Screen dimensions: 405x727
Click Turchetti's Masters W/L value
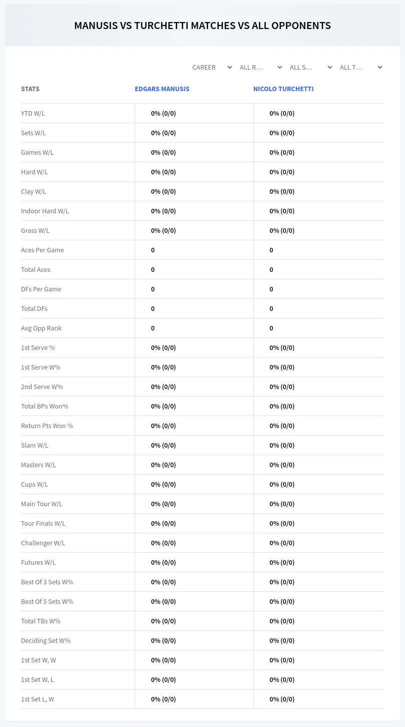coord(282,465)
